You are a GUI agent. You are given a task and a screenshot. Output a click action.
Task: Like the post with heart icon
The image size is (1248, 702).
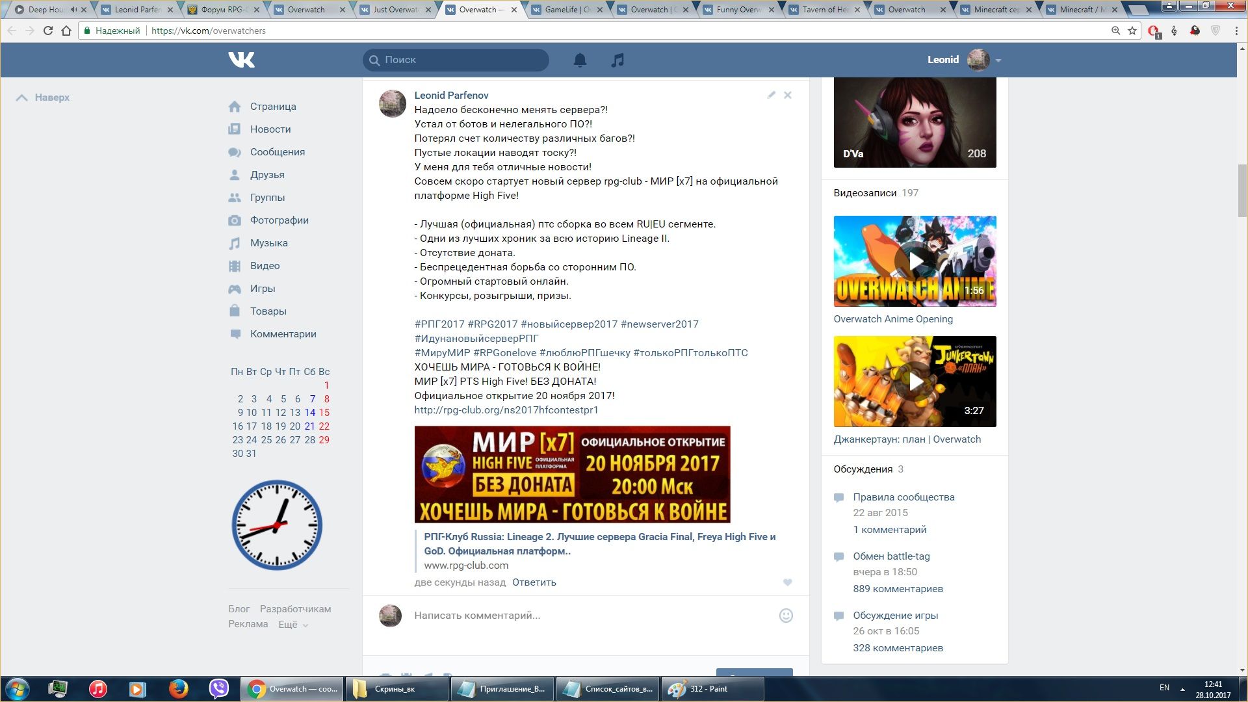[x=787, y=582]
